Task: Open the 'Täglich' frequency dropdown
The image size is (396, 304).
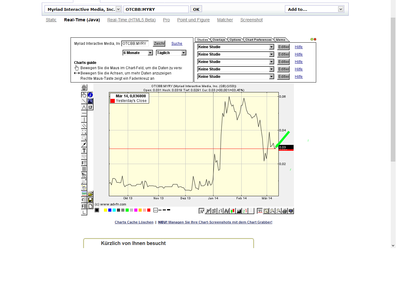Action: pyautogui.click(x=171, y=53)
